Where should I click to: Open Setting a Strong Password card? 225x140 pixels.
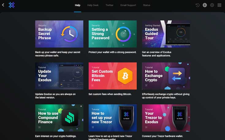pos(112,34)
